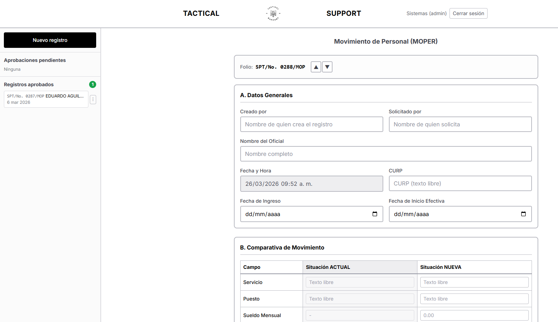Decrease folio number with down arrow

coord(327,67)
